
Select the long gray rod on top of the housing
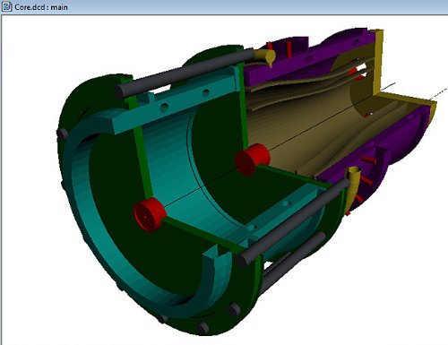click(x=185, y=73)
